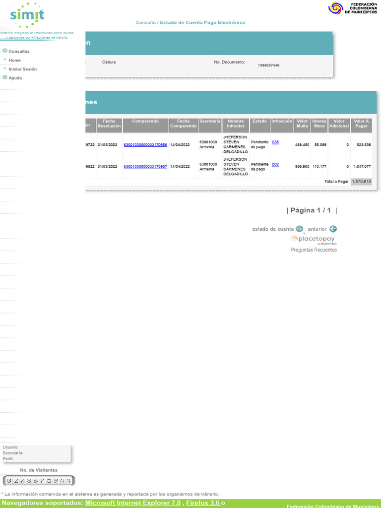Click the Valor A Pagar column header

(361, 126)
